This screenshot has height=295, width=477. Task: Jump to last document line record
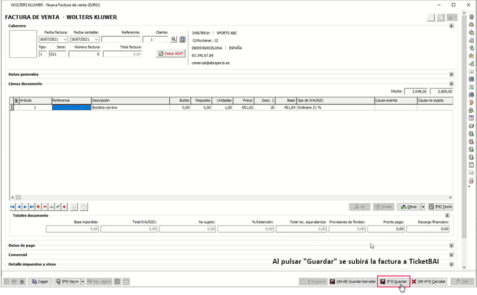click(32, 207)
